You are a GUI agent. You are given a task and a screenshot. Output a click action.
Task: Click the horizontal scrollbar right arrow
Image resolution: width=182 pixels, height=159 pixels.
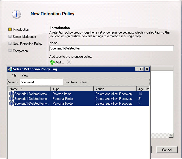[171, 135]
